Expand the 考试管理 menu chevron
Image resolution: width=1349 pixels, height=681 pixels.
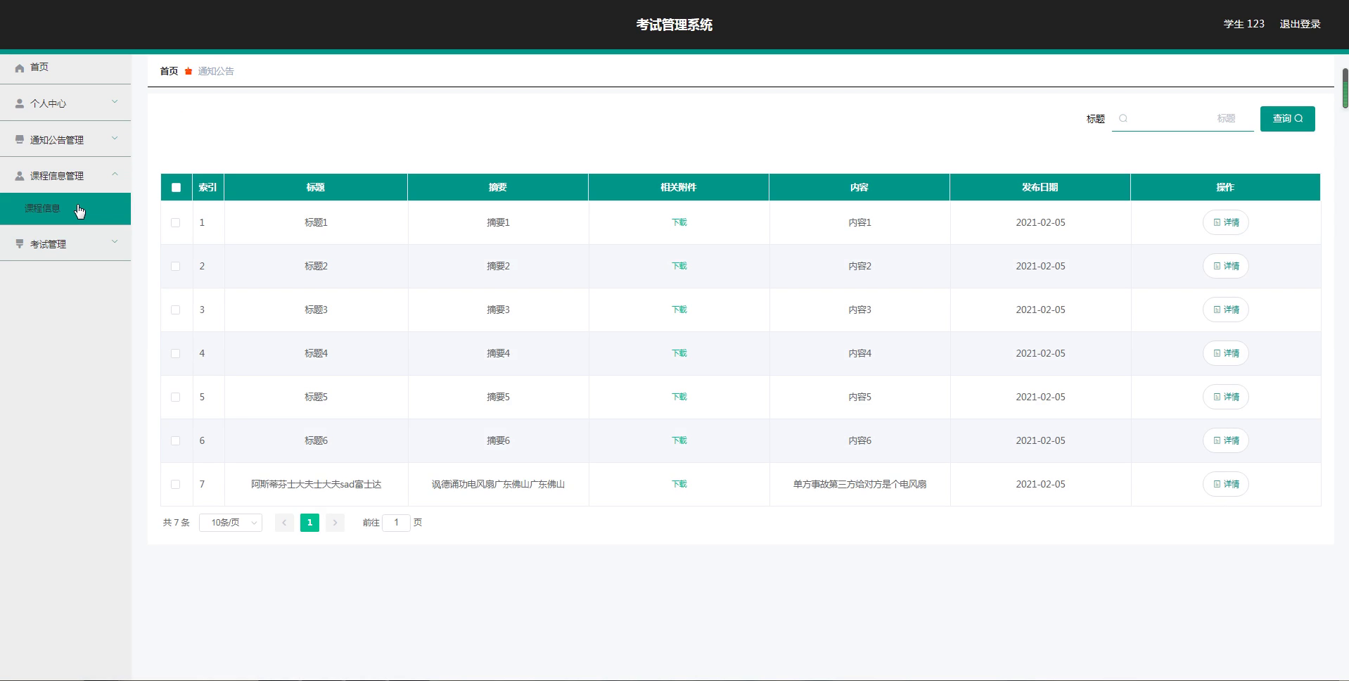(115, 242)
